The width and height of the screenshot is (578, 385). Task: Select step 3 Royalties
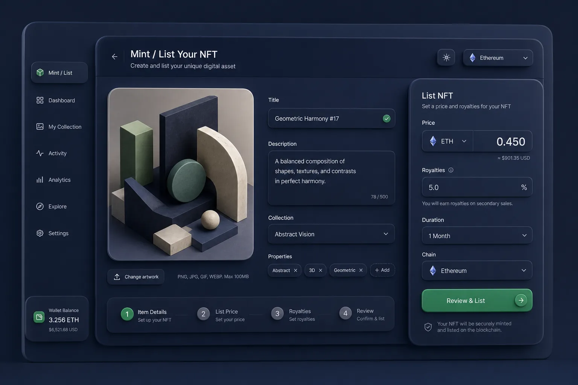pos(294,315)
